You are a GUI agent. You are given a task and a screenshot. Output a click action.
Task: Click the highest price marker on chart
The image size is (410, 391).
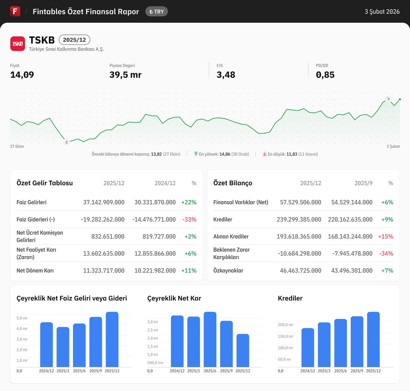[388, 99]
